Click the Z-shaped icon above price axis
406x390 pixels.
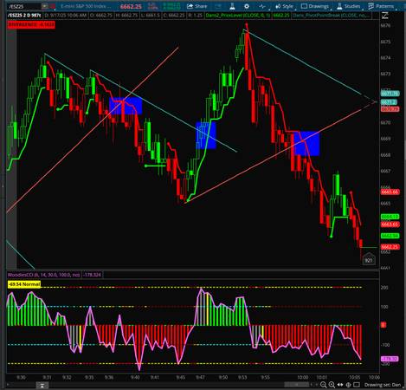pos(385,16)
